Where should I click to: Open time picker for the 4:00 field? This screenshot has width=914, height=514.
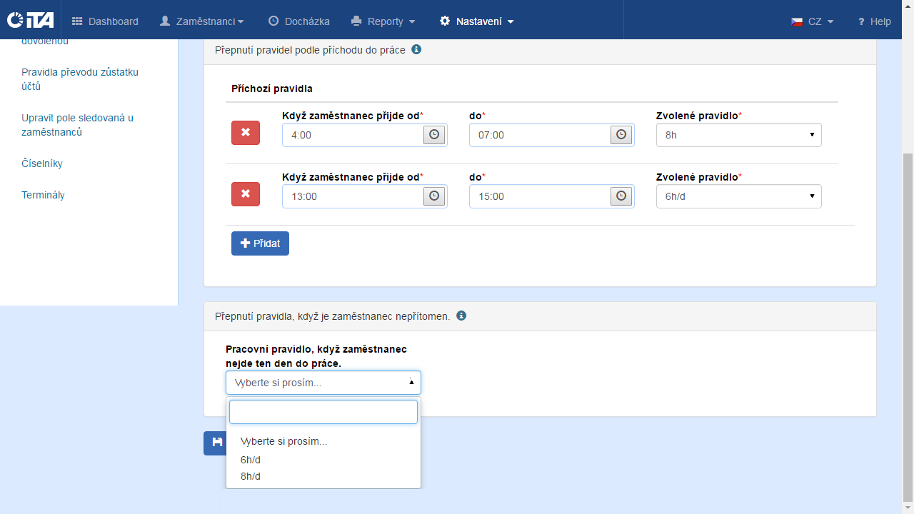pyautogui.click(x=434, y=135)
